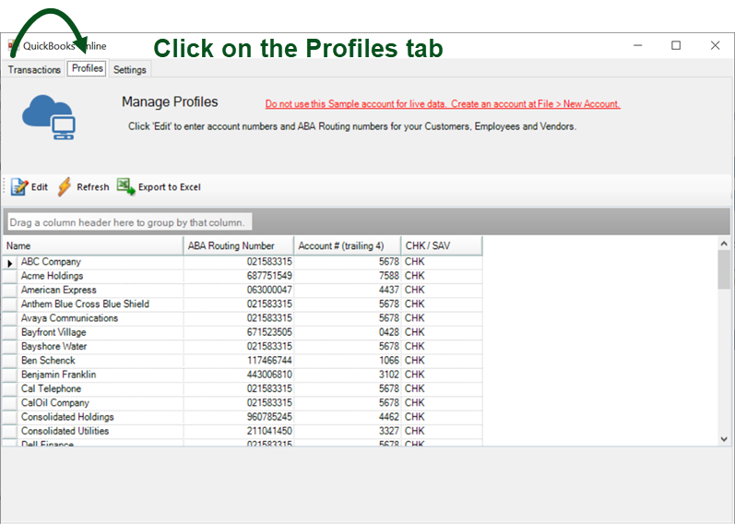735x524 pixels.
Task: Maximize the QuickBooks Online window
Action: (x=676, y=45)
